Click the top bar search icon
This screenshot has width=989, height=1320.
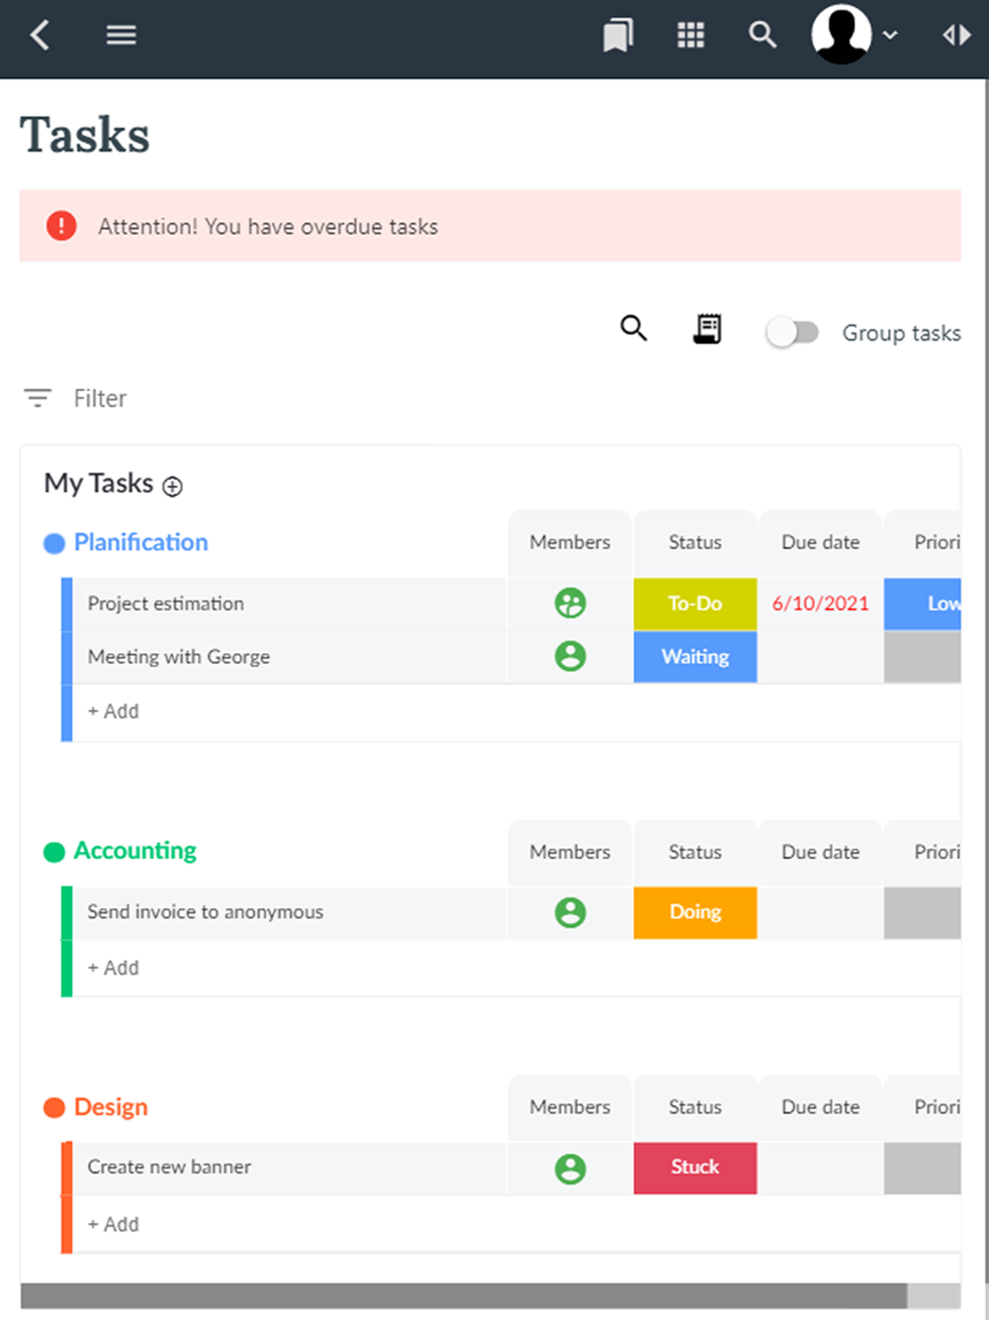763,36
